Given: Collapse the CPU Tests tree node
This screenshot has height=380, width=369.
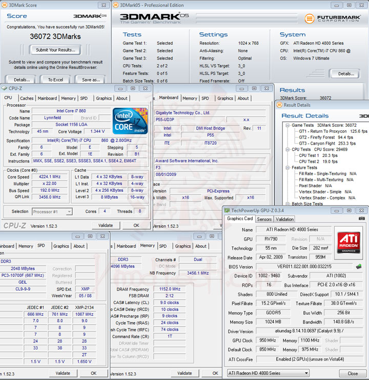Looking at the screenshot, I should (x=288, y=150).
